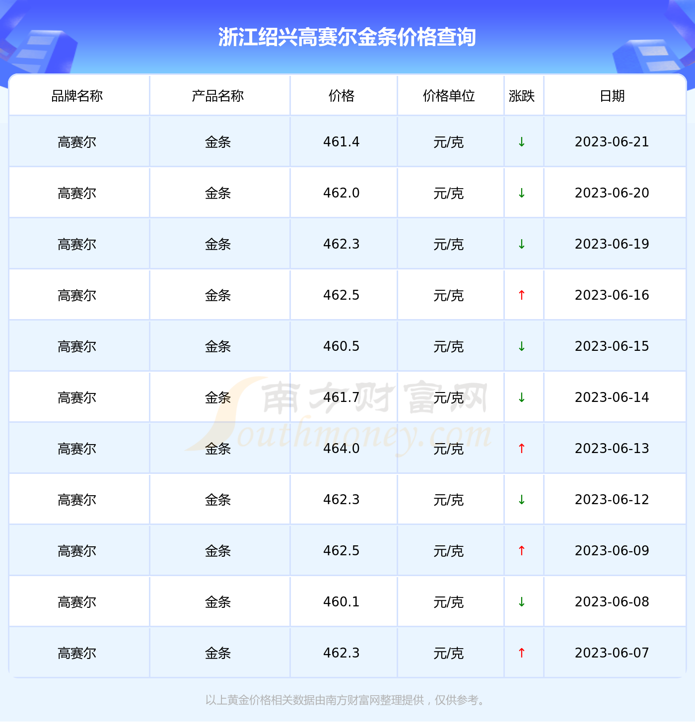Screen dimensions: 695x722
Task: Click the red up arrow for 2023-06-16
Action: 521,295
